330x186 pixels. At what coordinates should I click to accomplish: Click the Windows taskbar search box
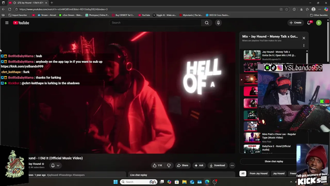[139, 182]
